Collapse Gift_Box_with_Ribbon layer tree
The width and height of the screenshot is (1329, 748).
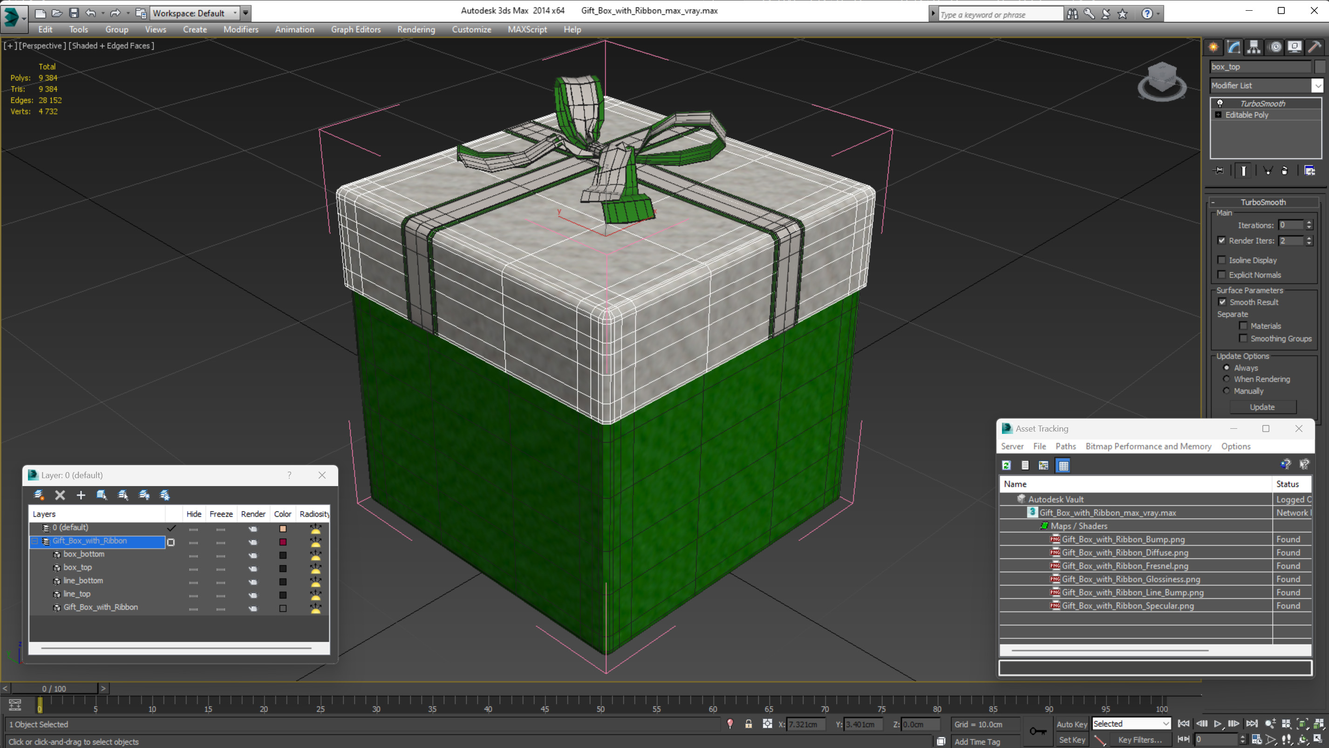tap(35, 541)
